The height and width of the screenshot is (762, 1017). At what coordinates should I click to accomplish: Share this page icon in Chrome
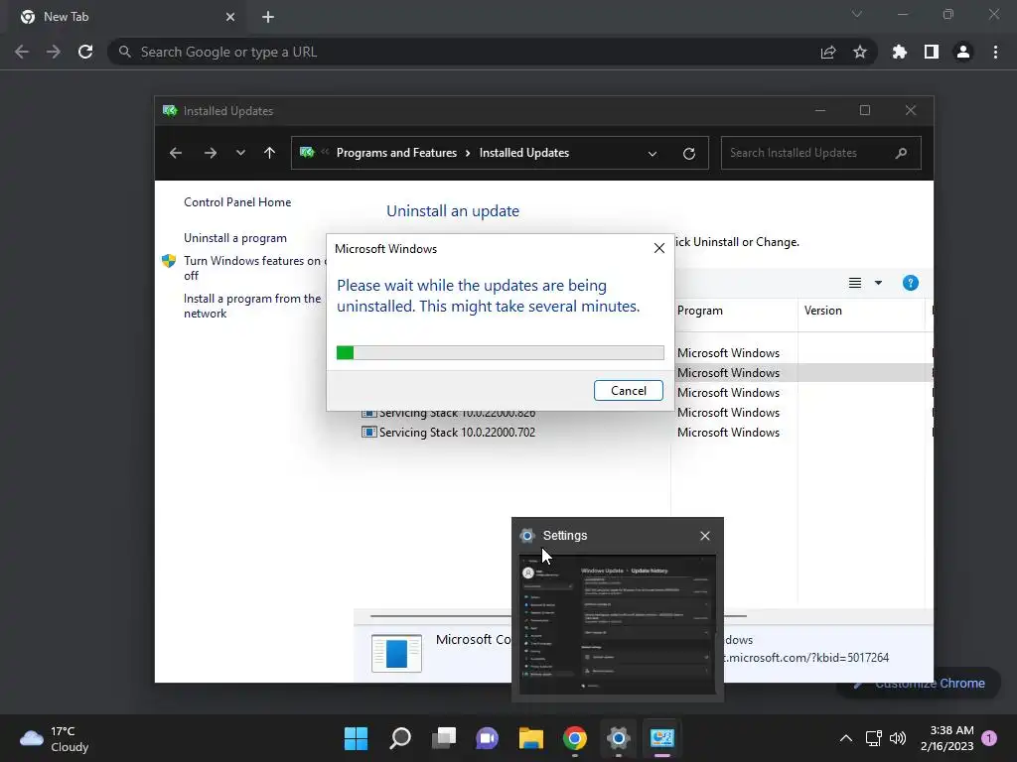coord(828,52)
